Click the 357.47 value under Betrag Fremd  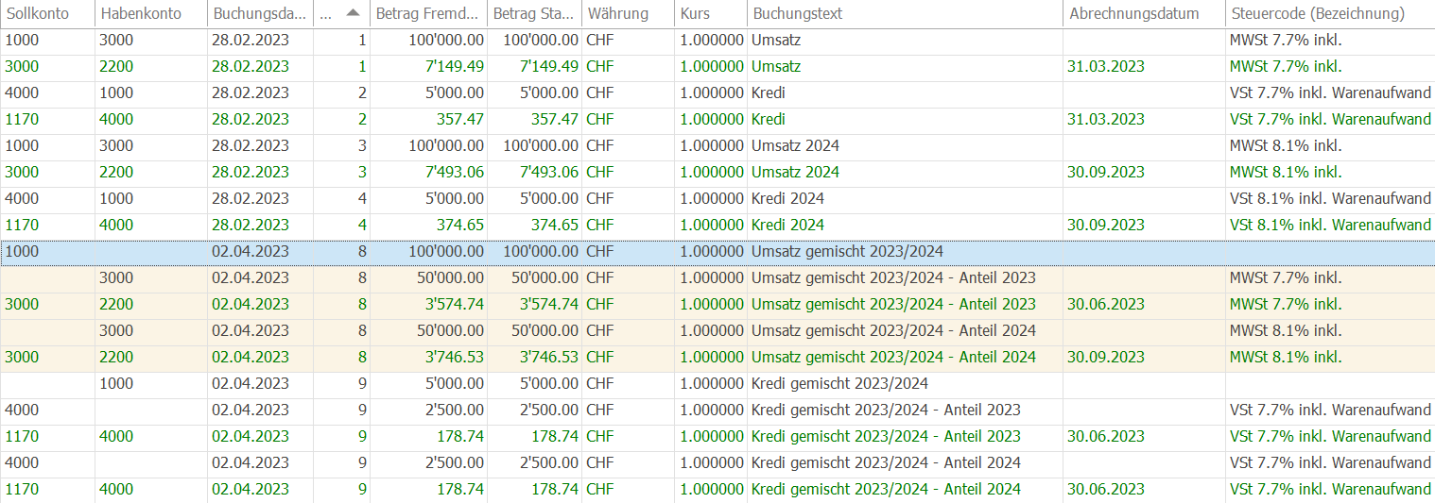(x=460, y=119)
